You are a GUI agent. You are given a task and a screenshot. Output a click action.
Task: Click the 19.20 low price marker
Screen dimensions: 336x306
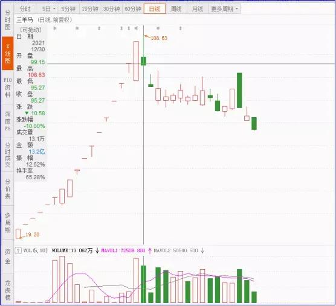[33, 235]
